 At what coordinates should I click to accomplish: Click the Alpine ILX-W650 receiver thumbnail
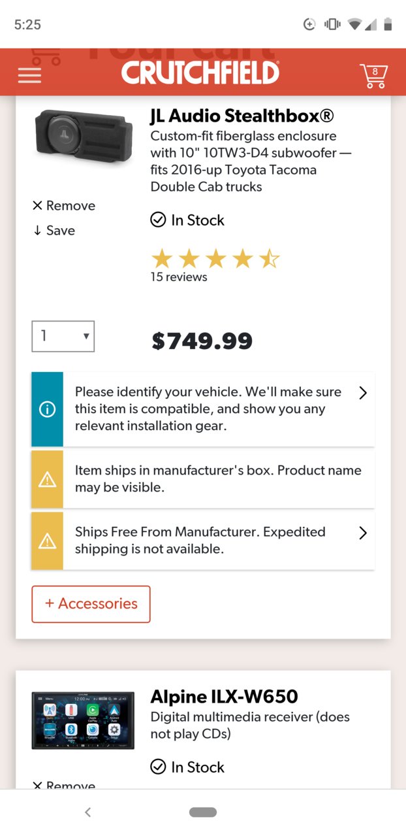(x=83, y=720)
